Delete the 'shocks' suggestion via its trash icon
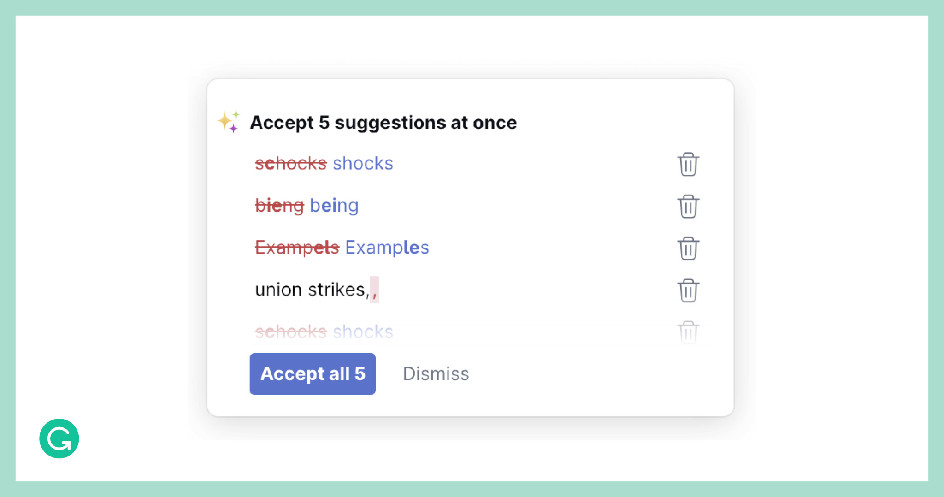The image size is (944, 497). tap(689, 164)
